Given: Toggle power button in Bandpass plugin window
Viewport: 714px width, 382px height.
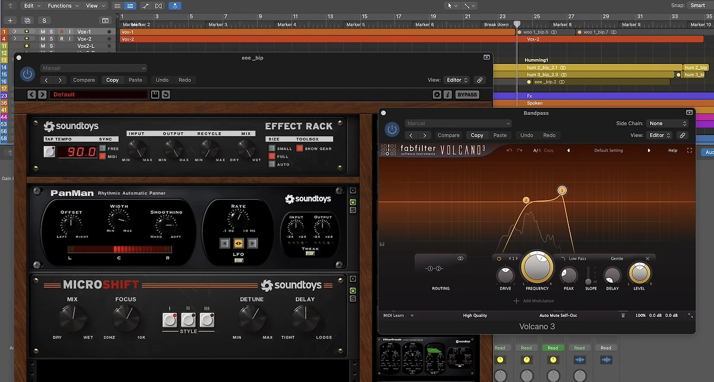Looking at the screenshot, I should point(392,129).
